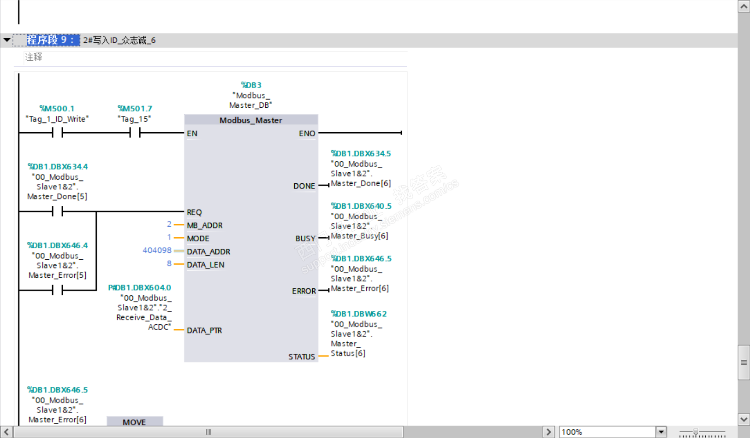This screenshot has height=438, width=750.
Task: Click the MODE value 1
Action: pos(169,237)
